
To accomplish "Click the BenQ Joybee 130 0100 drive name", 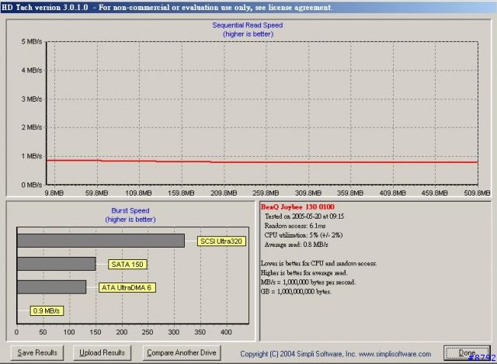I will [x=297, y=207].
